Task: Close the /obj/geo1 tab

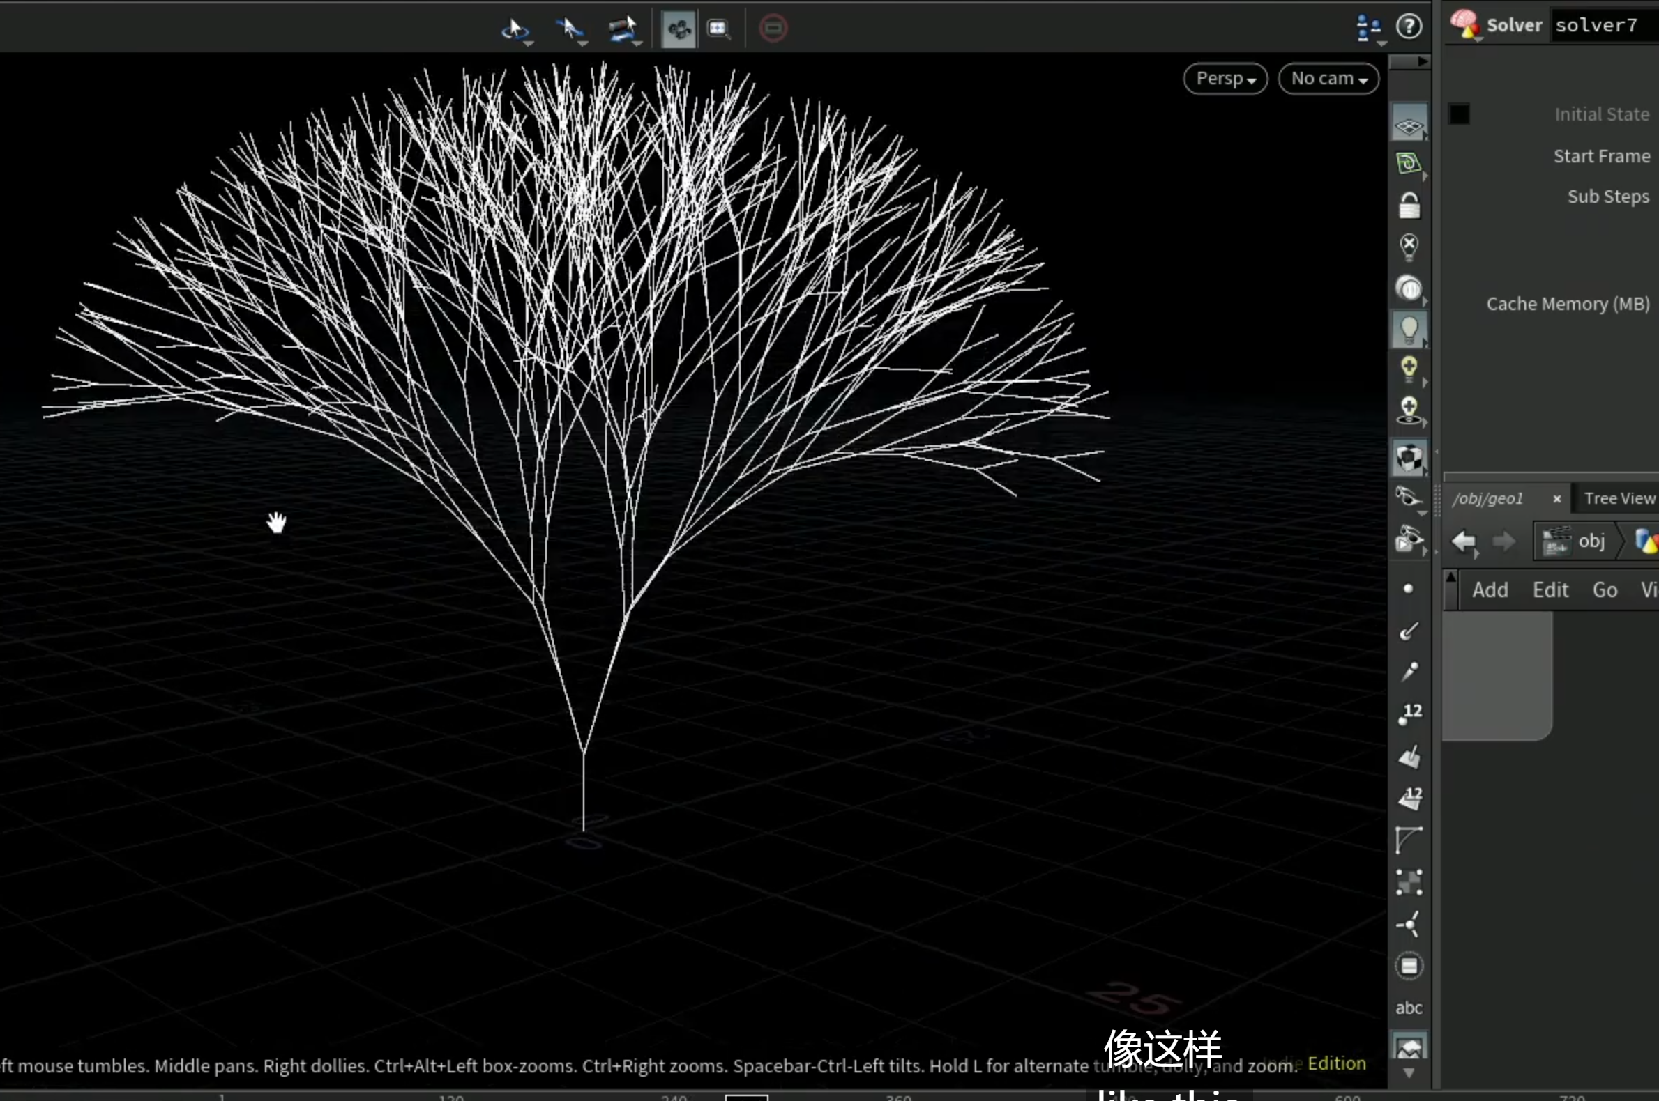Action: [1556, 498]
